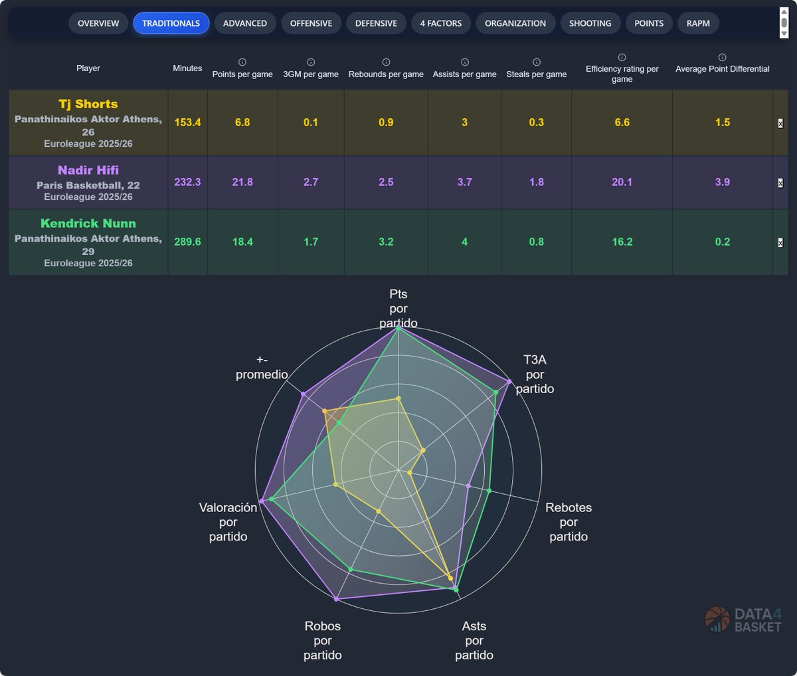The image size is (797, 676).
Task: Select the RAPM tab
Action: (698, 23)
